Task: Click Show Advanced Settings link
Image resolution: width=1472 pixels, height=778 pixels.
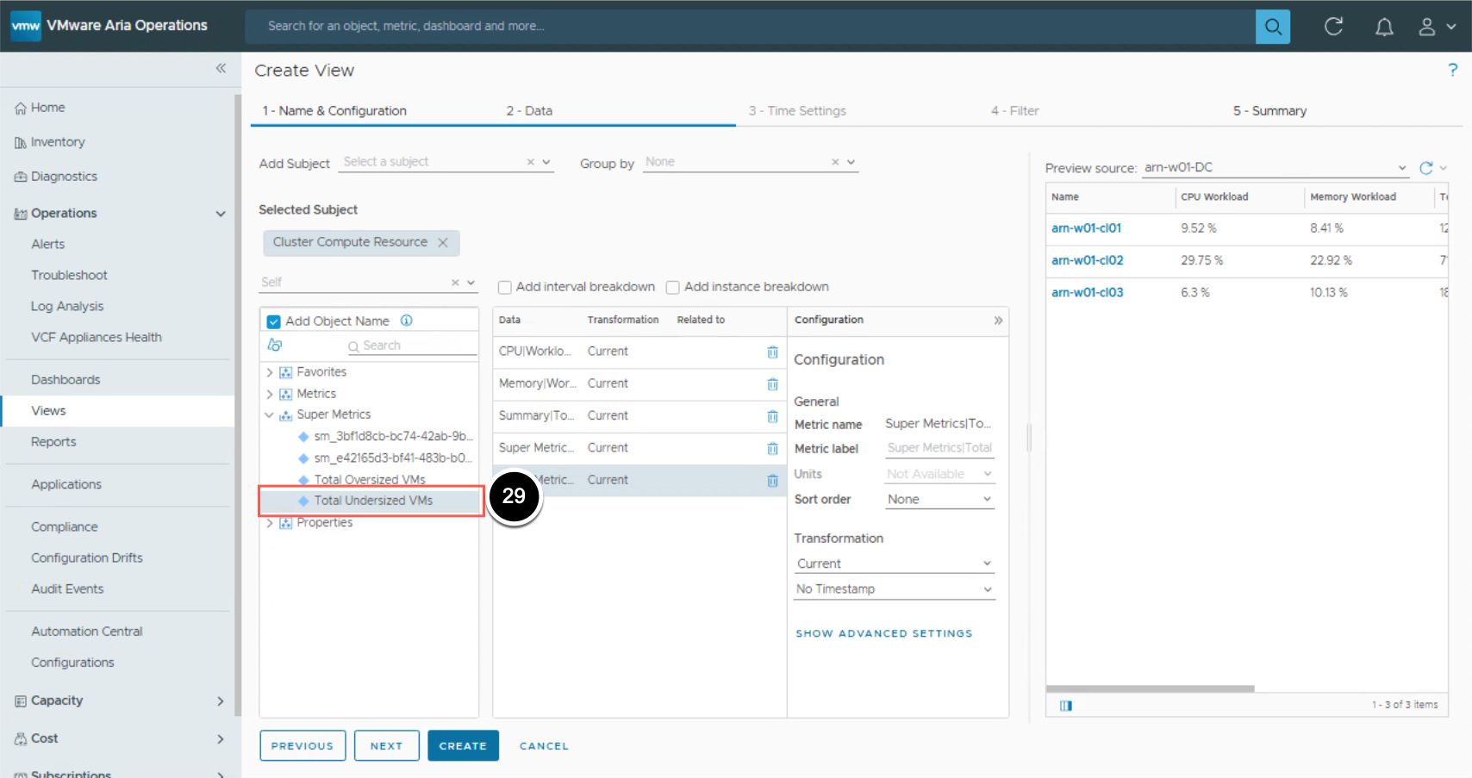Action: [x=883, y=633]
